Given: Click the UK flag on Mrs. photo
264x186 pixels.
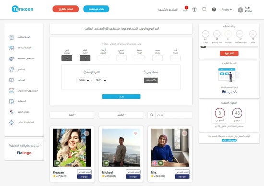Looking at the screenshot, I should point(155,163).
